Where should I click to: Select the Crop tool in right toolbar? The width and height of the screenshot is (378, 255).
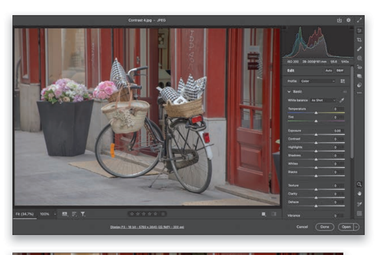pos(359,40)
